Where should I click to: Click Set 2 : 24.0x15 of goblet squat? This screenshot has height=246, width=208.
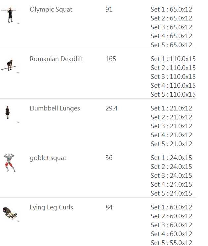(x=171, y=167)
